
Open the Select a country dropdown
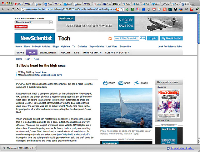pyautogui.click(x=33, y=22)
